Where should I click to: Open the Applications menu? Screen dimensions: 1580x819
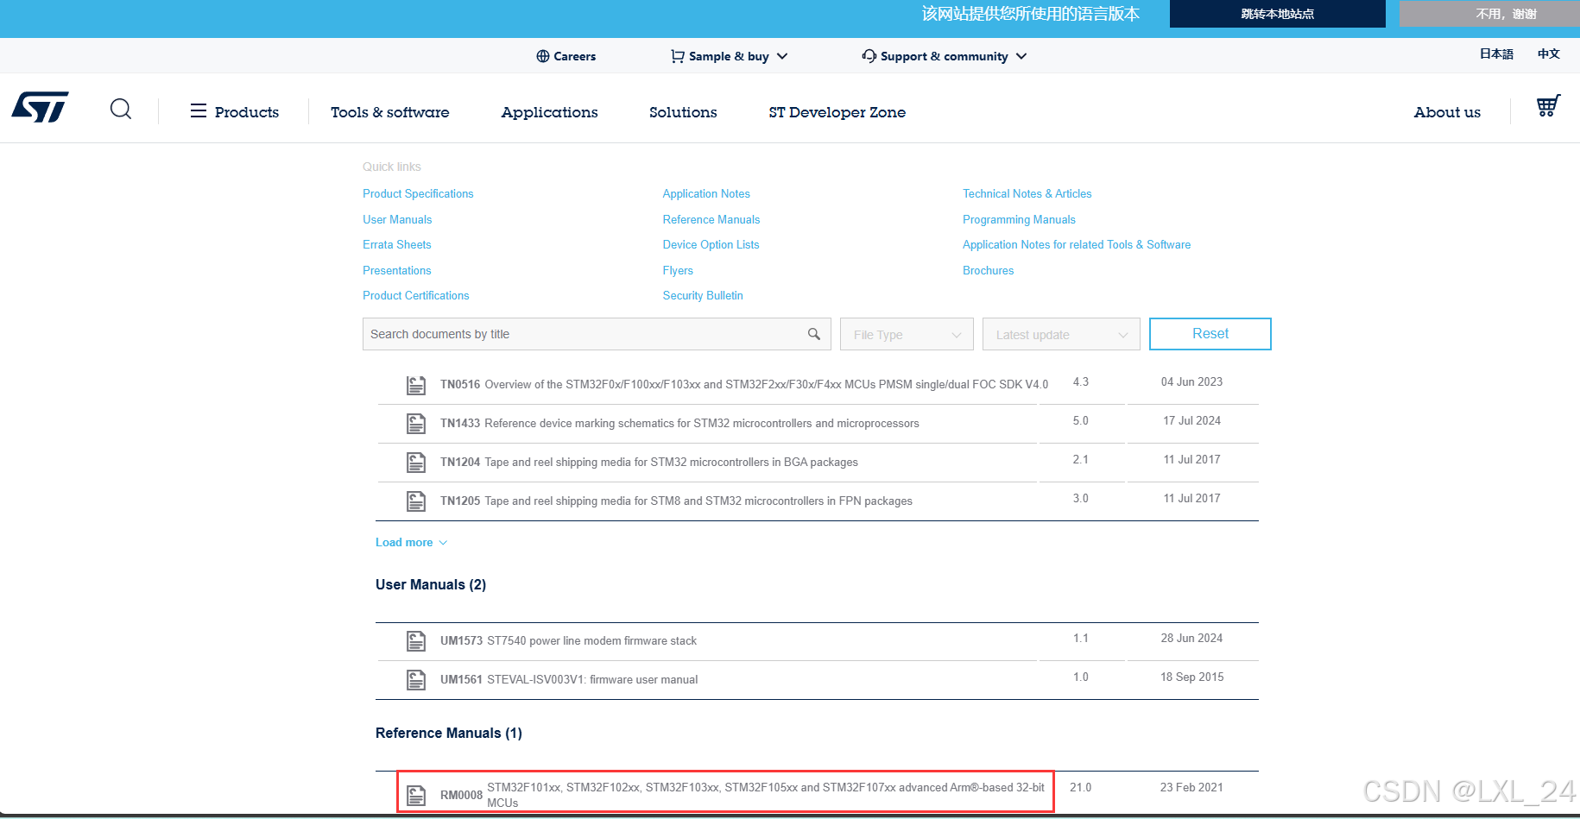click(x=550, y=112)
